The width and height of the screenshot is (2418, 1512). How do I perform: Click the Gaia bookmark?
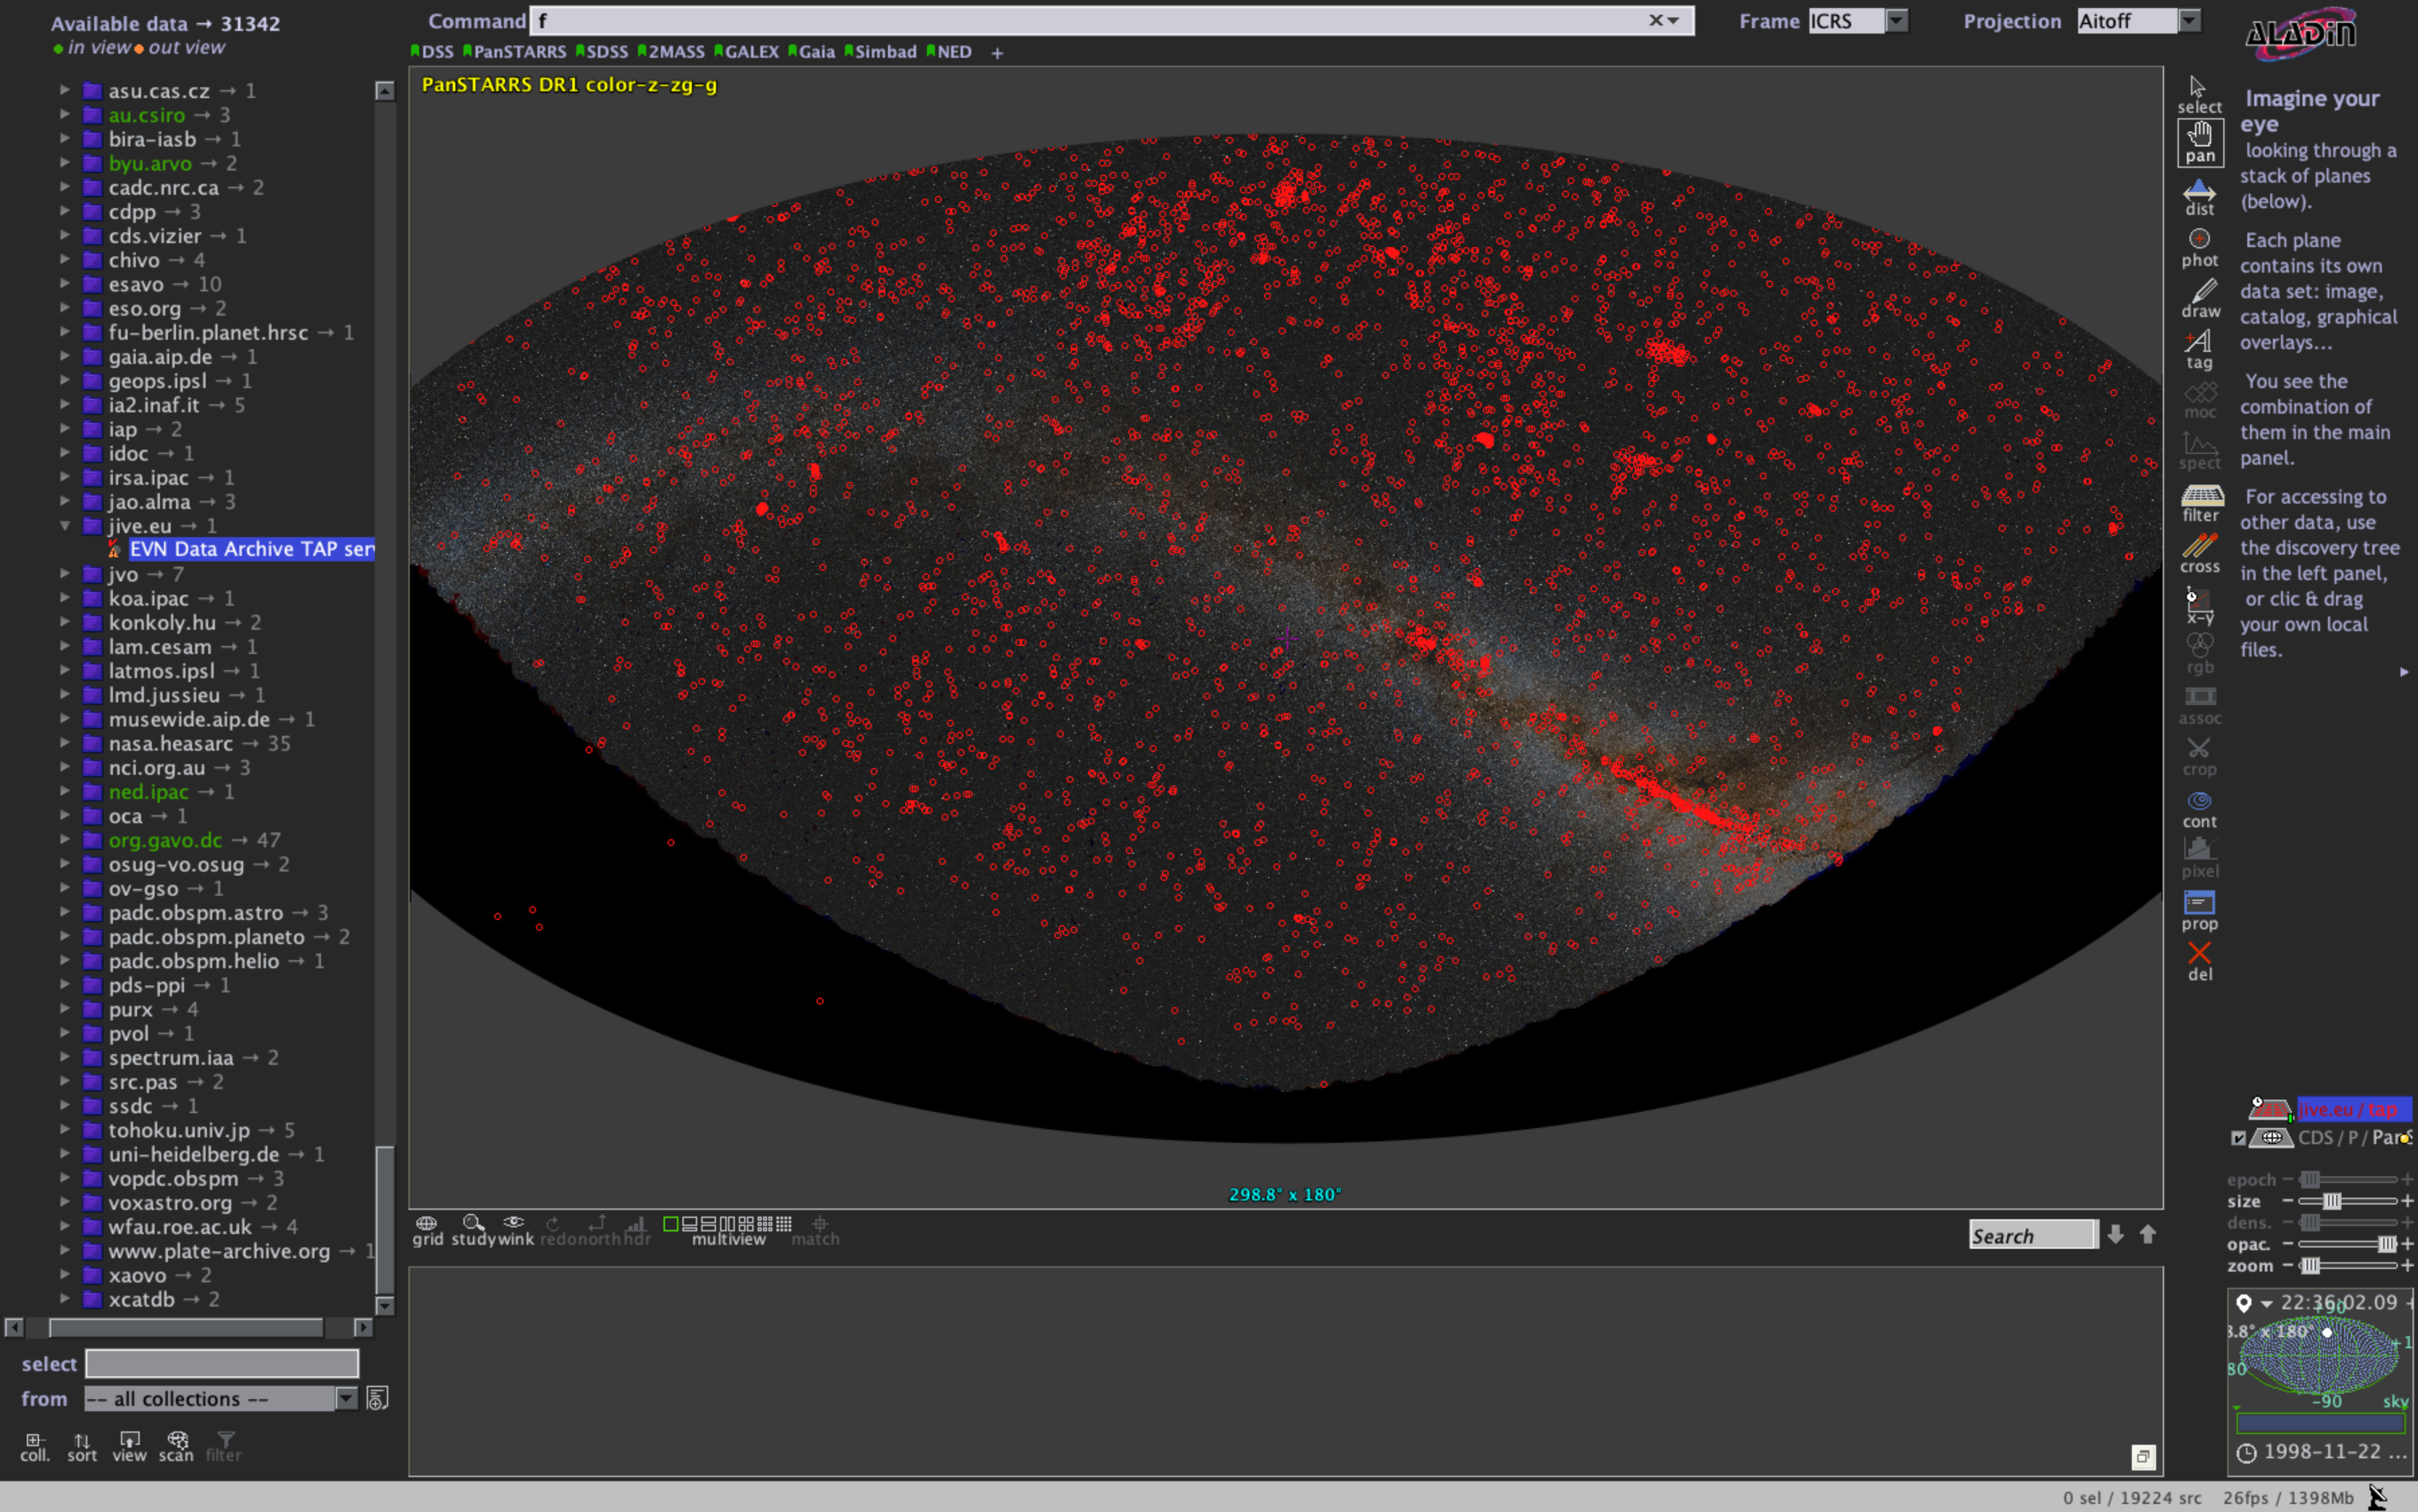click(x=811, y=52)
